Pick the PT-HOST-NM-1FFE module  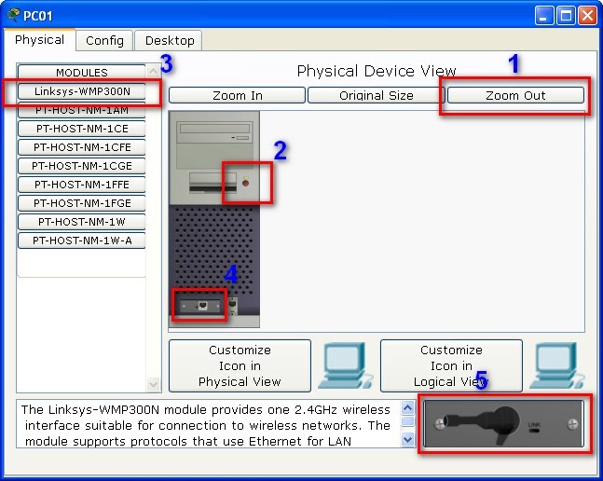click(82, 185)
